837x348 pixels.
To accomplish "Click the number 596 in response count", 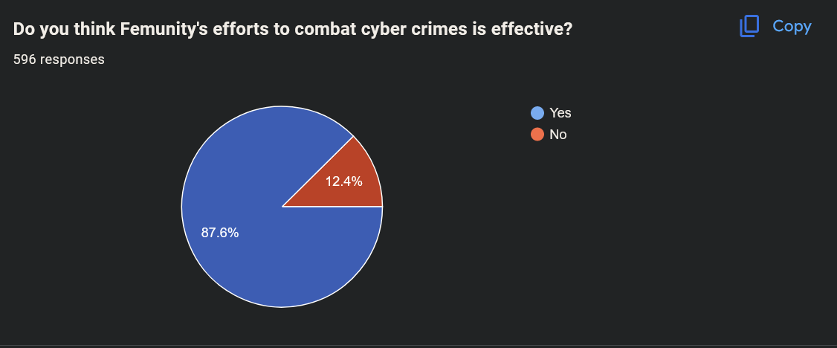I will coord(25,59).
